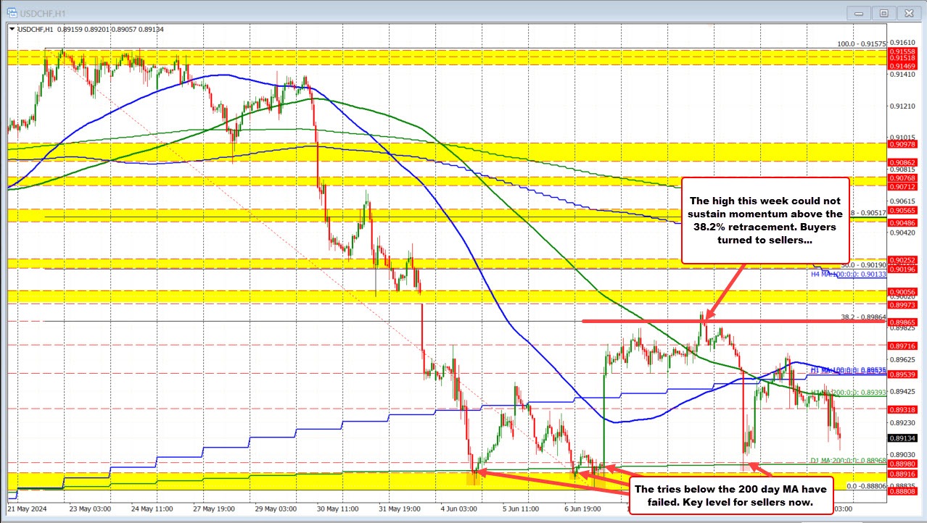Click the 6 Jun 19:00 time label
The height and width of the screenshot is (523, 927).
pos(582,509)
